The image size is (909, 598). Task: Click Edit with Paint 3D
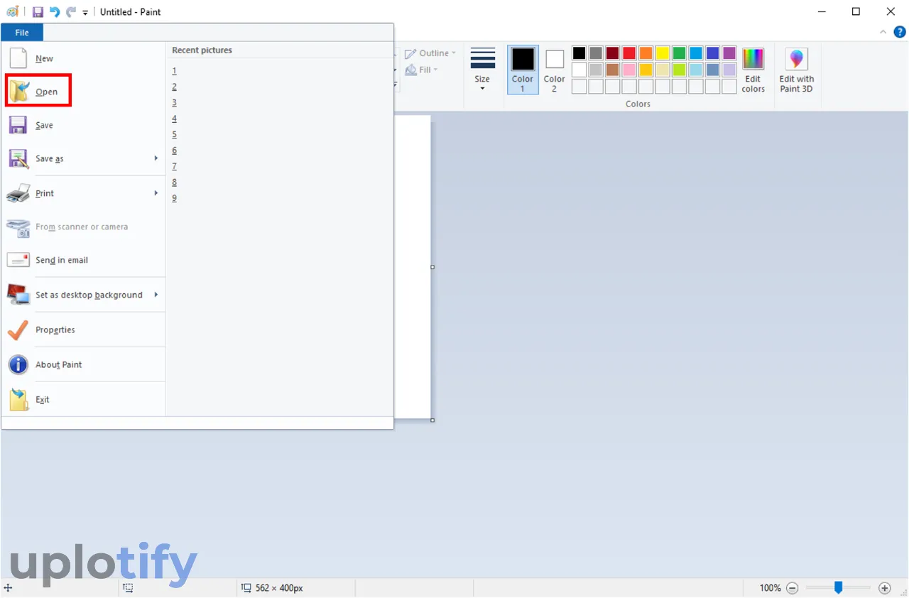click(797, 70)
